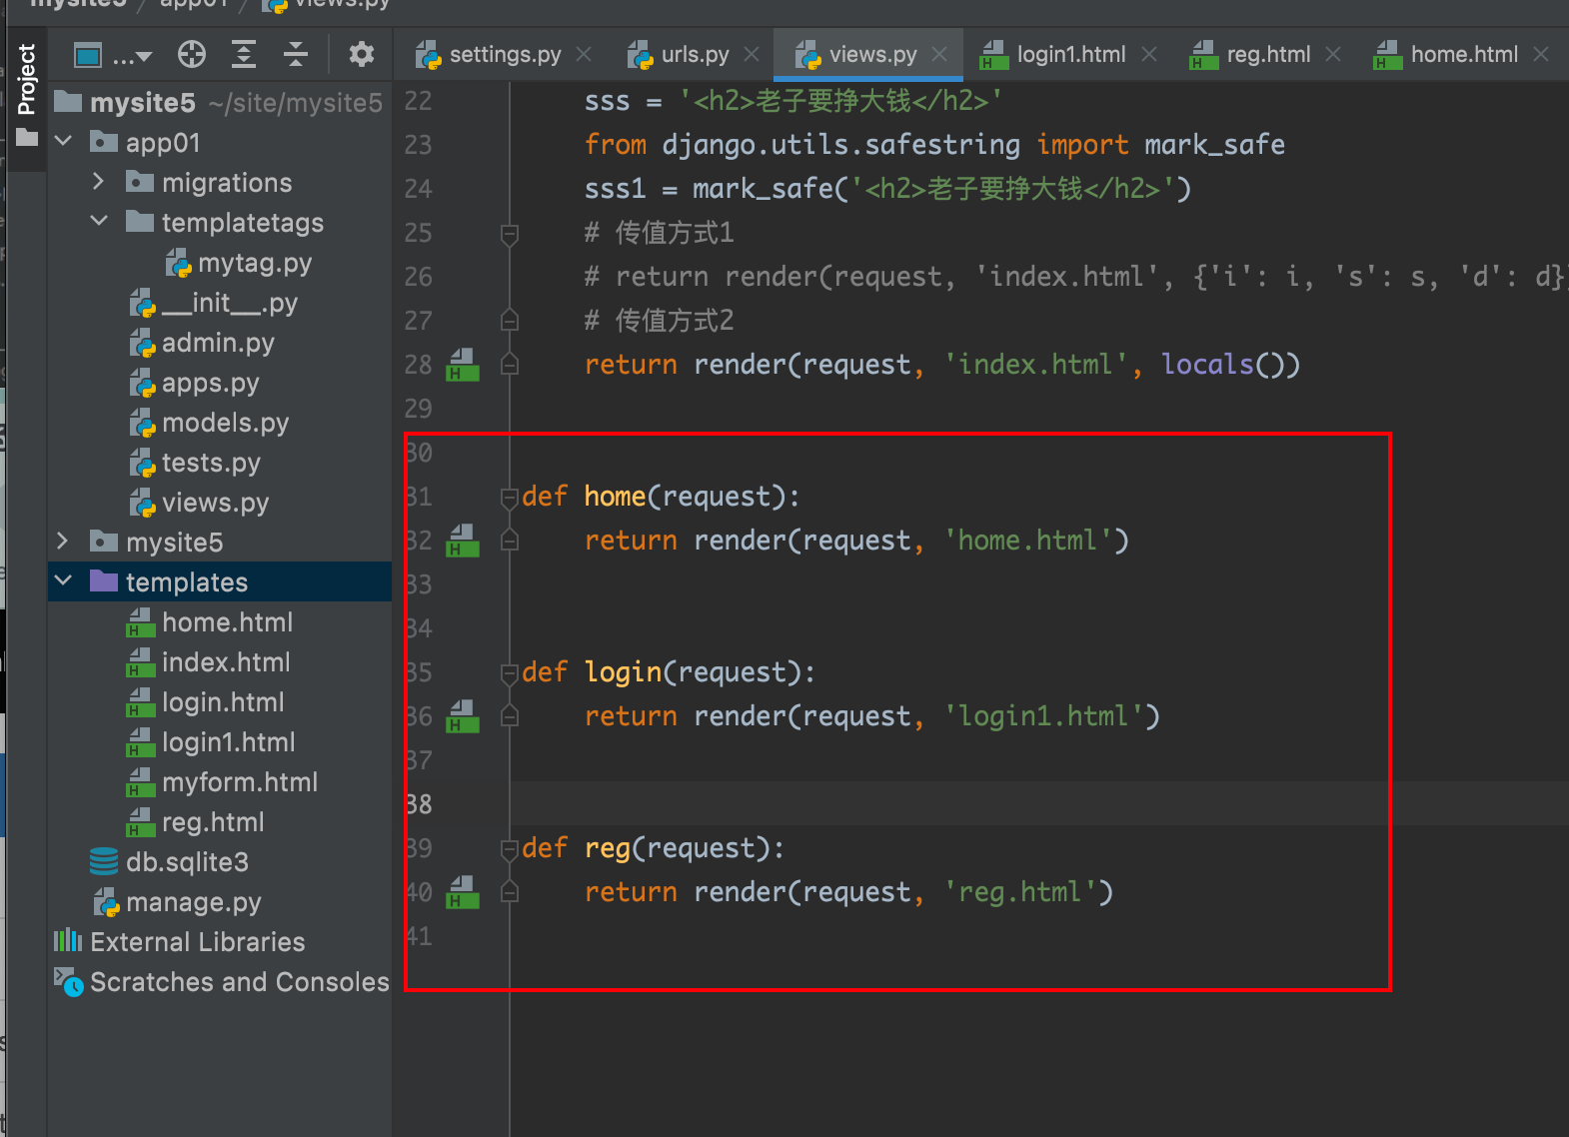Collapse the templatetags folder
1569x1137 pixels.
pyautogui.click(x=98, y=222)
